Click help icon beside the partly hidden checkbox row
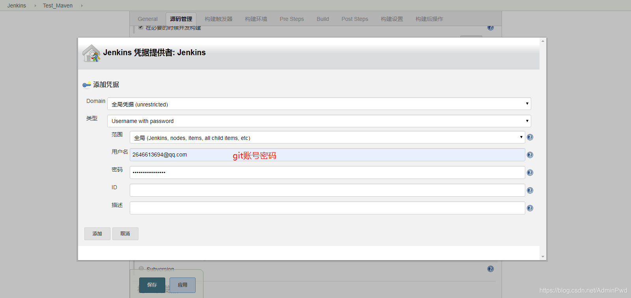 click(491, 28)
